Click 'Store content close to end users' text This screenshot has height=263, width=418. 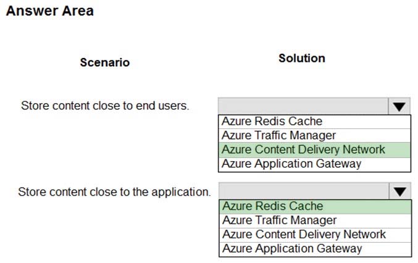tap(105, 106)
